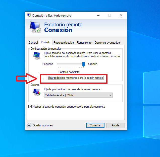Go to the Rendimiento tab
Image resolution: width=160 pixels, height=157 pixels.
click(x=84, y=43)
